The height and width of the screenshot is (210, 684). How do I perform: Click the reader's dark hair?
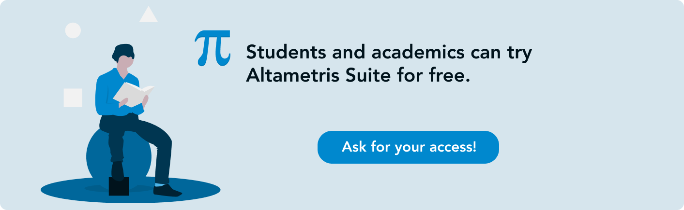click(x=122, y=52)
